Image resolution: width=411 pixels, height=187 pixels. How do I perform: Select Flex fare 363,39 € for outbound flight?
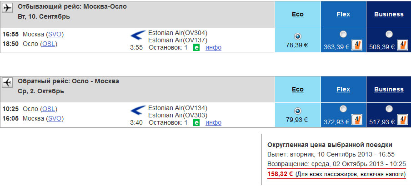(343, 34)
